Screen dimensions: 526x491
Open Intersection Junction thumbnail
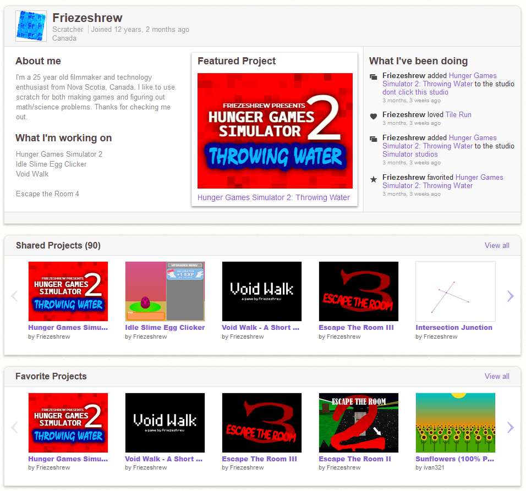(456, 291)
